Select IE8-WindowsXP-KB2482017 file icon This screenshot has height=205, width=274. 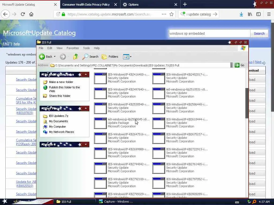pyautogui.click(x=159, y=78)
